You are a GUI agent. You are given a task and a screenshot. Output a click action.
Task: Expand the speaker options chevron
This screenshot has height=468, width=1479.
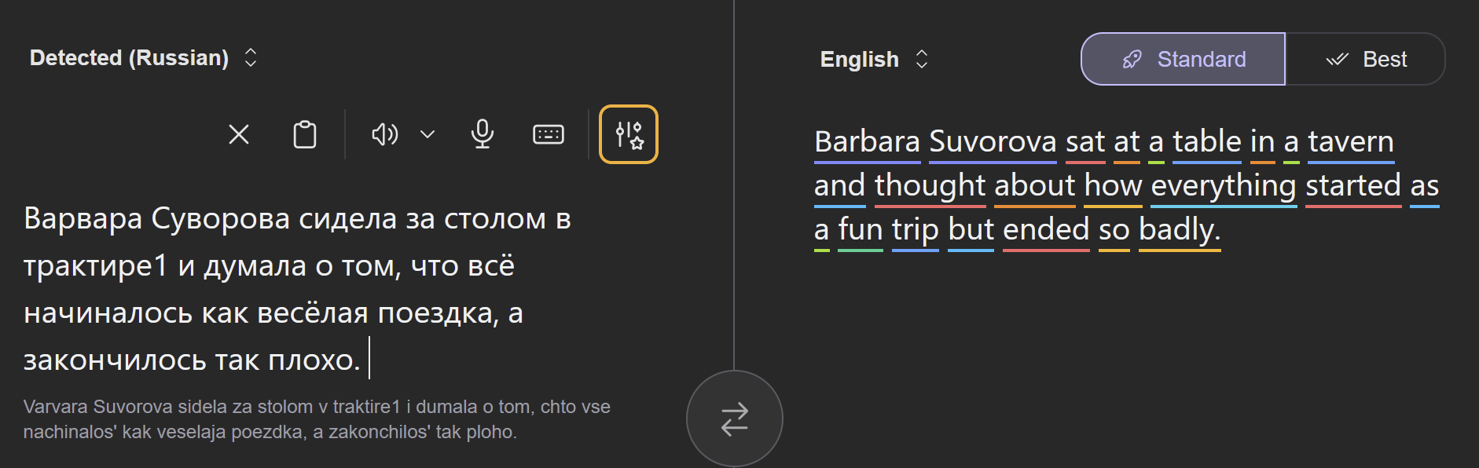pyautogui.click(x=428, y=134)
